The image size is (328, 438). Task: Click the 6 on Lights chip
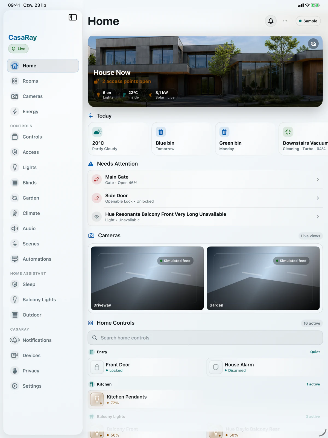click(x=105, y=95)
